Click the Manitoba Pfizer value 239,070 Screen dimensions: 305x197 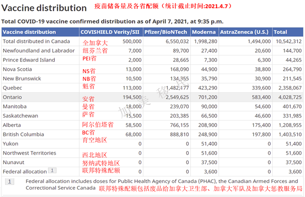179,106
